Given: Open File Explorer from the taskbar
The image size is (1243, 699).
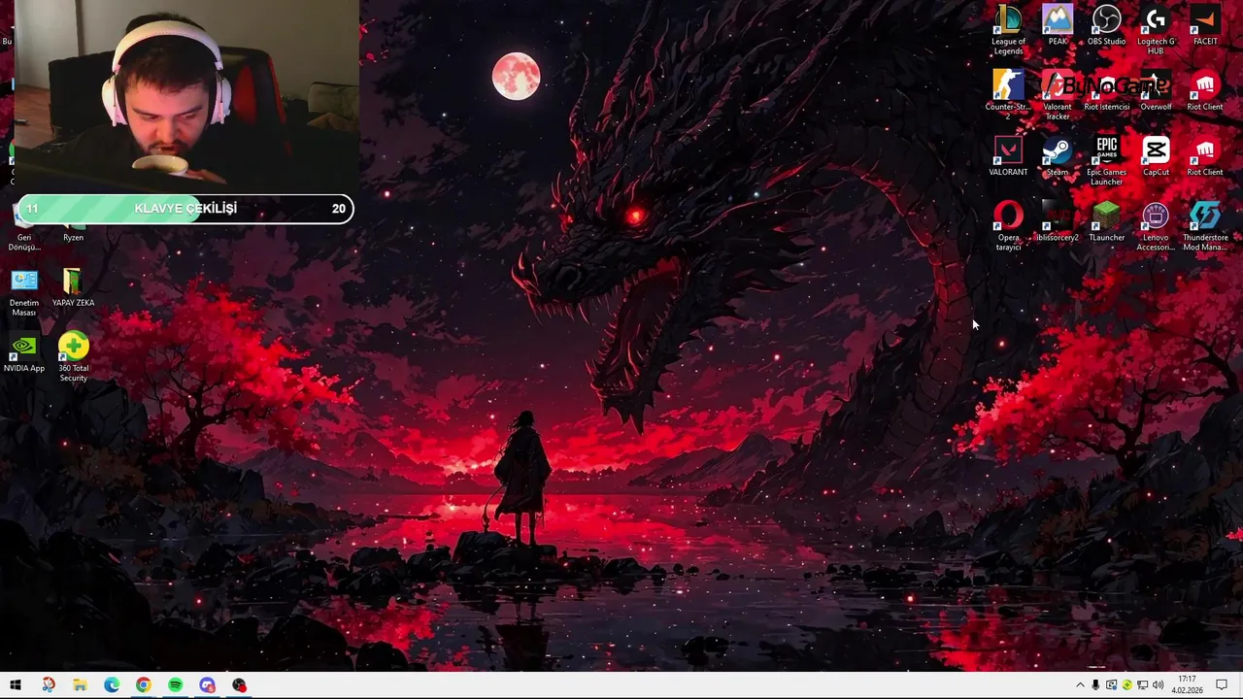Looking at the screenshot, I should (x=80, y=685).
